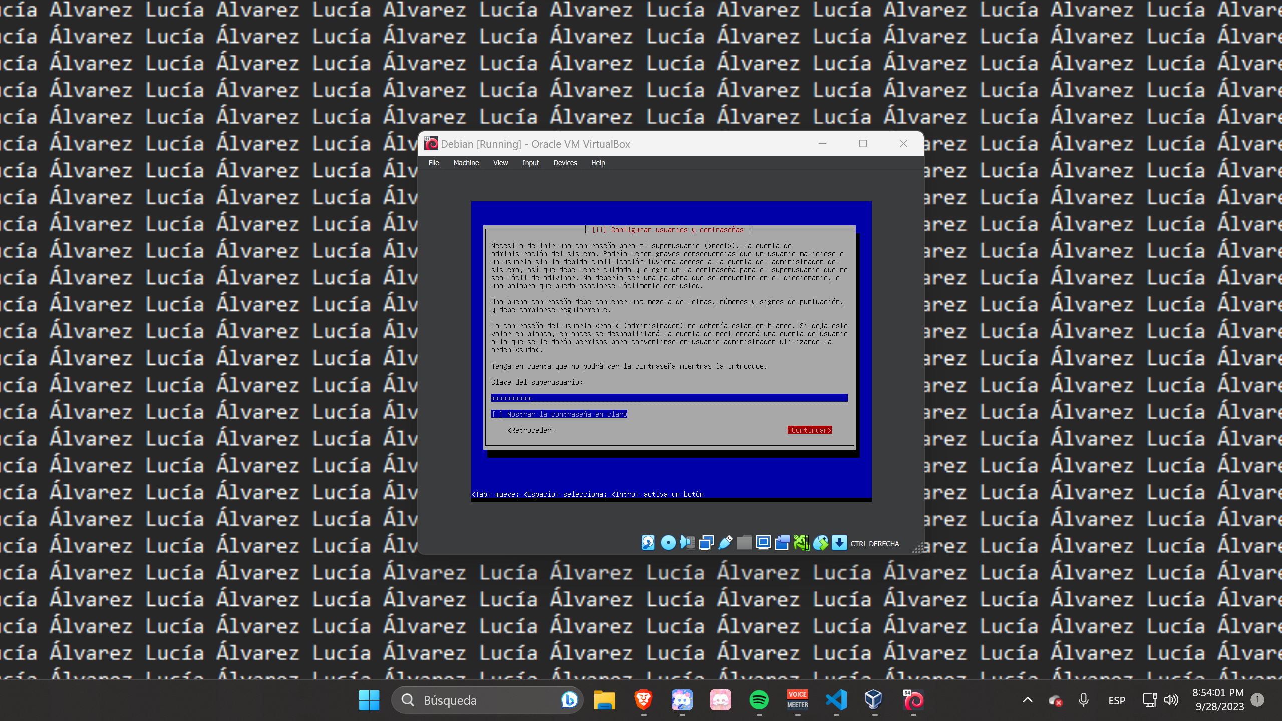1282x721 pixels.
Task: Open the Input menu
Action: pyautogui.click(x=530, y=162)
